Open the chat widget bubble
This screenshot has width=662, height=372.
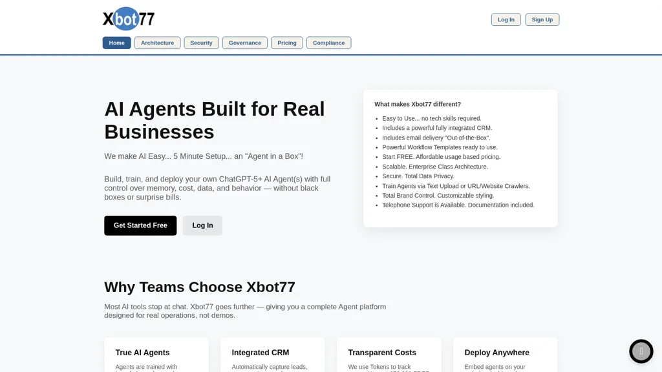(x=641, y=351)
